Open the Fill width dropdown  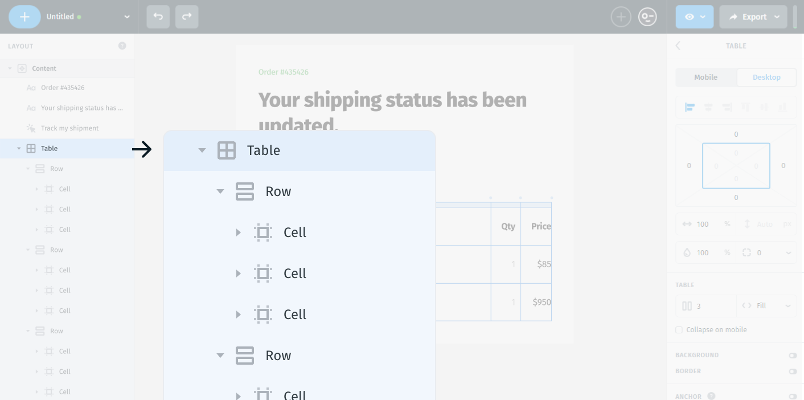tap(766, 306)
